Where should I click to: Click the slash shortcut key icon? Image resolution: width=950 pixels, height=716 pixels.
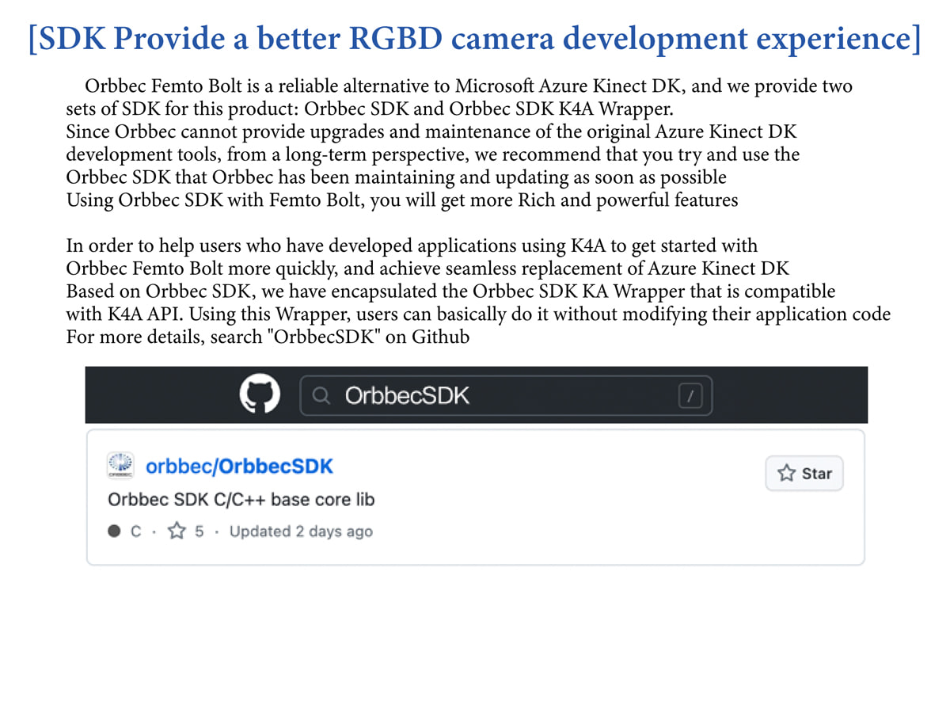point(690,396)
